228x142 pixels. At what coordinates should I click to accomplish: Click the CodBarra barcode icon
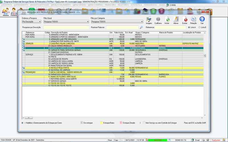click(158, 19)
